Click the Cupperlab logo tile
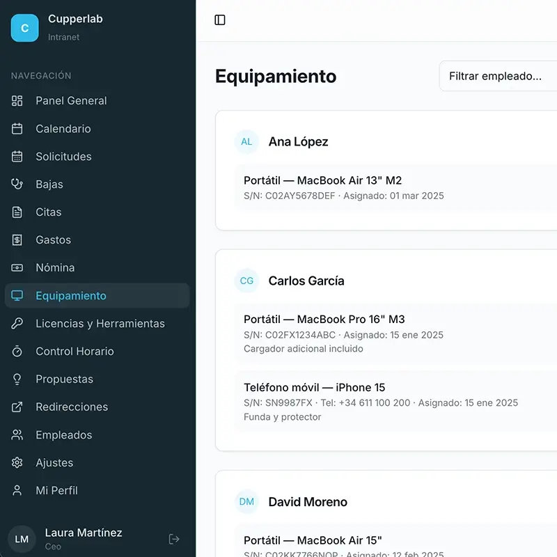Viewport: 557px width, 557px height. tap(24, 28)
